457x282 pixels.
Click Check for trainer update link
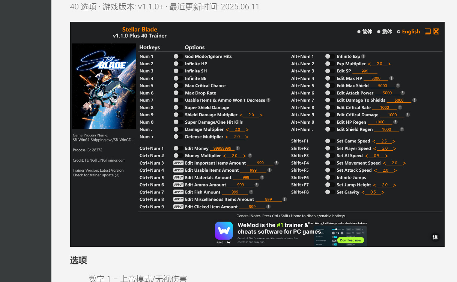click(96, 175)
